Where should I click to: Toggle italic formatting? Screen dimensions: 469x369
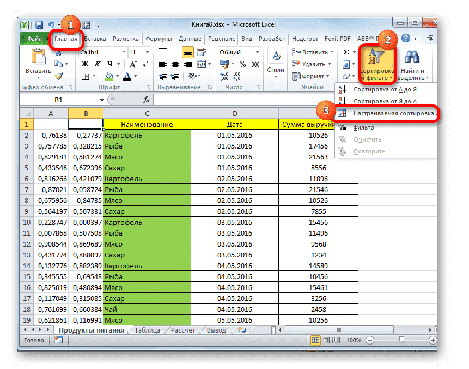pyautogui.click(x=96, y=63)
